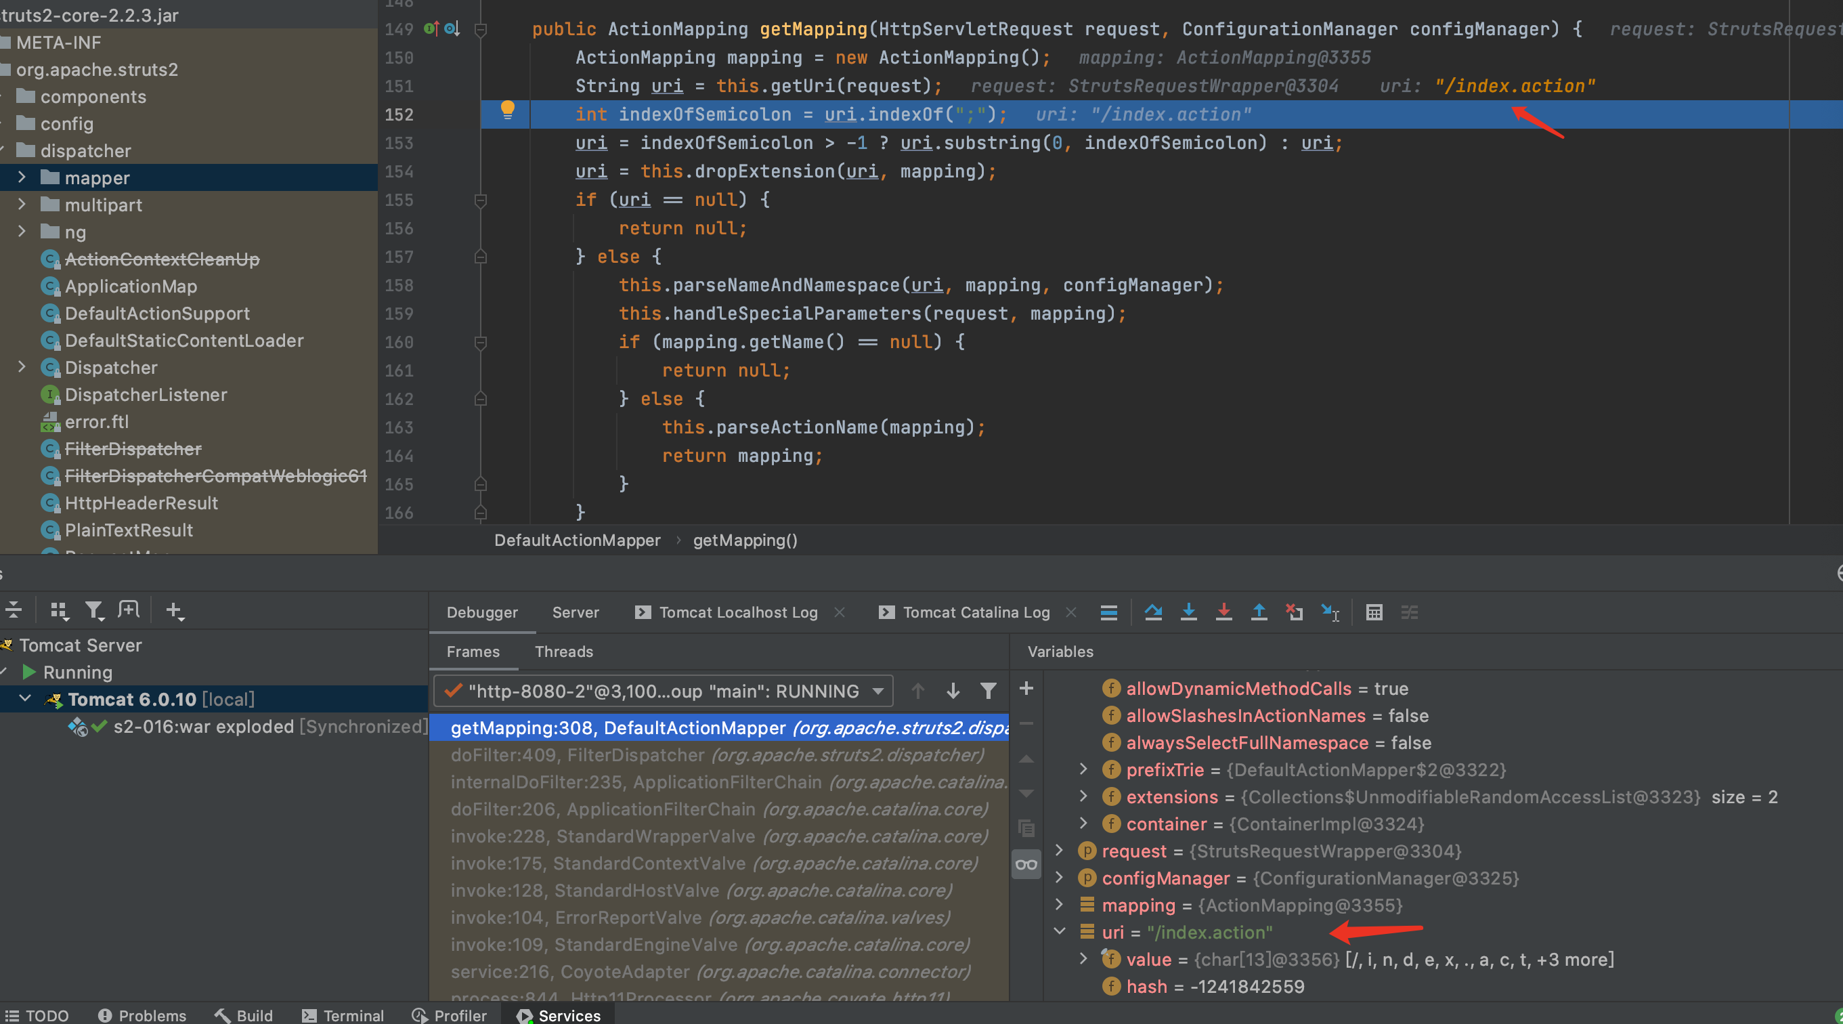The width and height of the screenshot is (1843, 1024).
Task: Click Trace Current Stream Chain icon
Action: (x=1410, y=612)
